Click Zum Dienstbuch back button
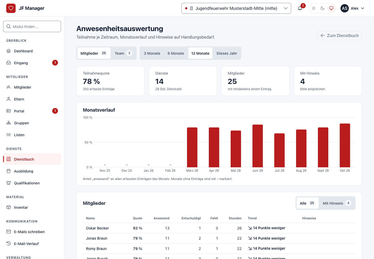Screen dimensions: 374x259 (x=340, y=35)
